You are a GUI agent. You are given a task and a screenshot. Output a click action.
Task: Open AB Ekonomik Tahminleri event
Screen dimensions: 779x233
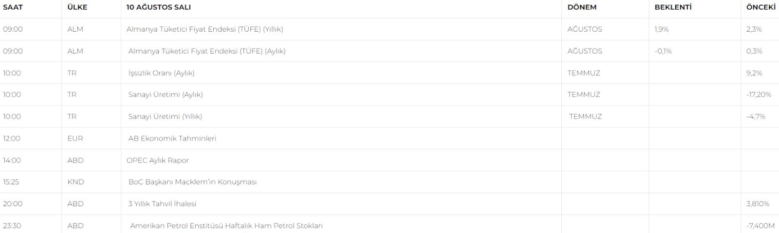[172, 139]
